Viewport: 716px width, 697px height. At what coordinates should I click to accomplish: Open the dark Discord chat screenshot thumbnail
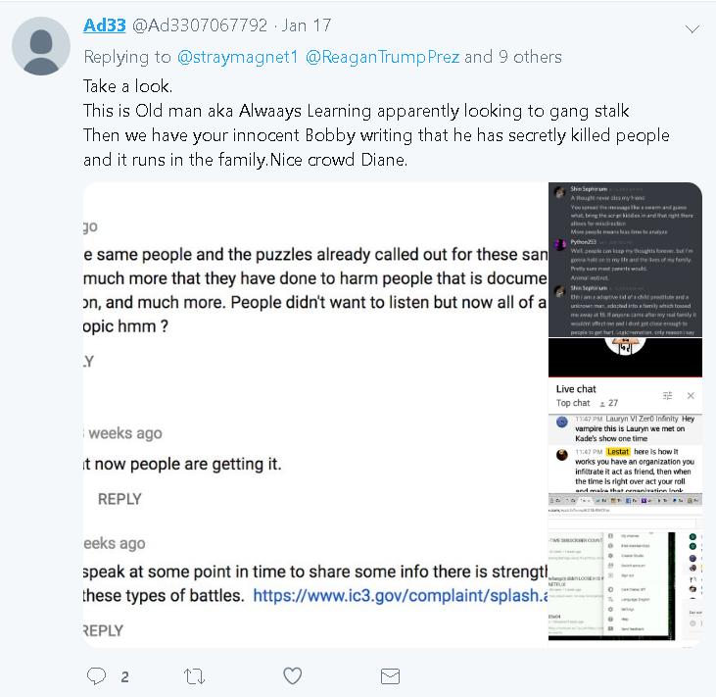click(x=625, y=261)
